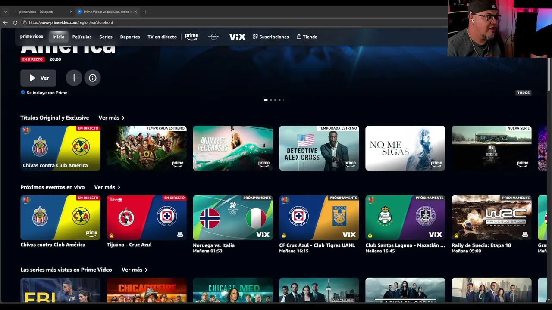Open details info icon for featured title
552x310 pixels.
93,78
